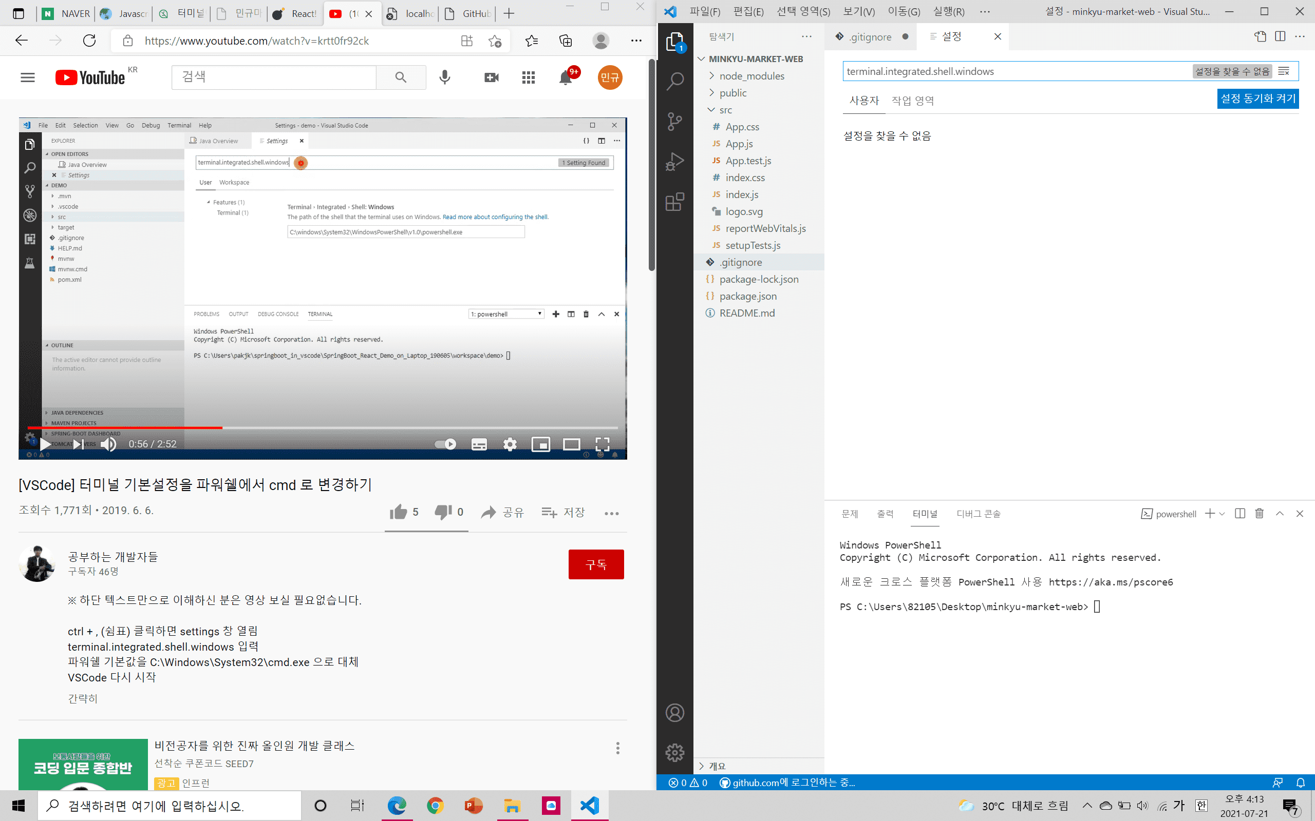Clear settings search input icon
1315x821 pixels.
(x=1284, y=71)
